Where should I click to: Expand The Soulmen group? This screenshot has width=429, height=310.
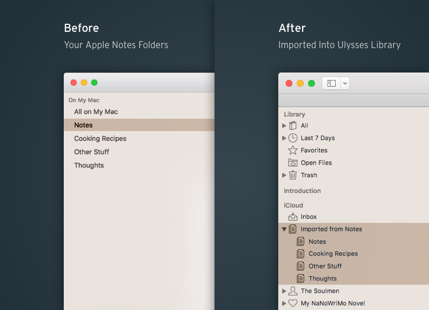coord(284,291)
